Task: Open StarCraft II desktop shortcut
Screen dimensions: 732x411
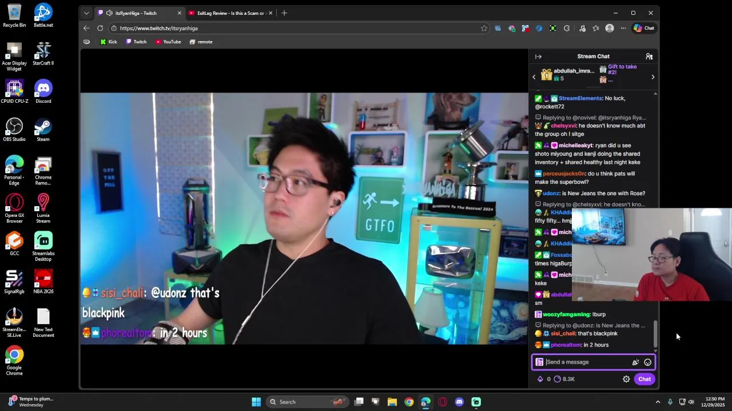Action: click(43, 54)
